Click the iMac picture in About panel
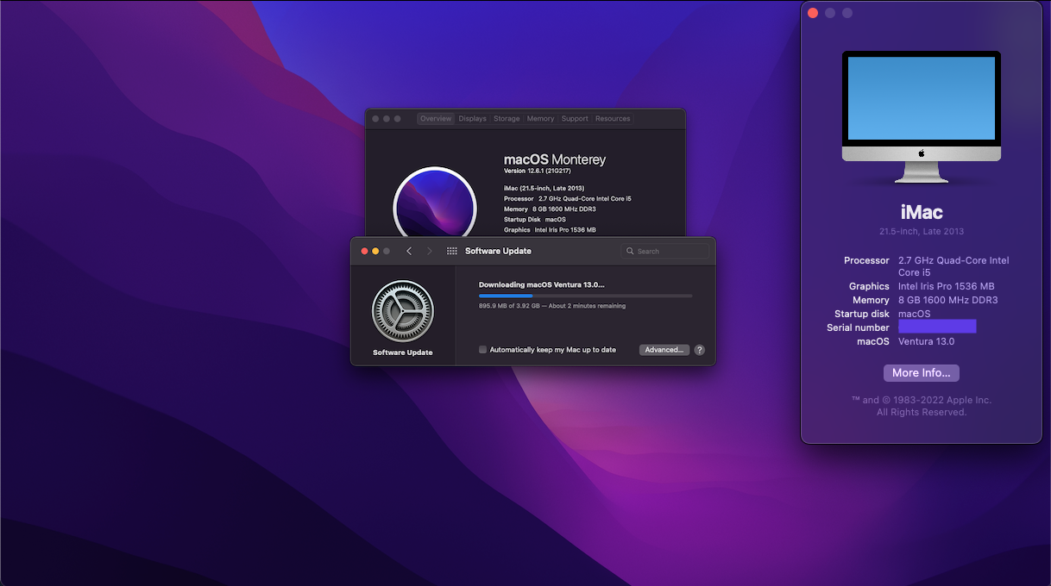 point(922,117)
